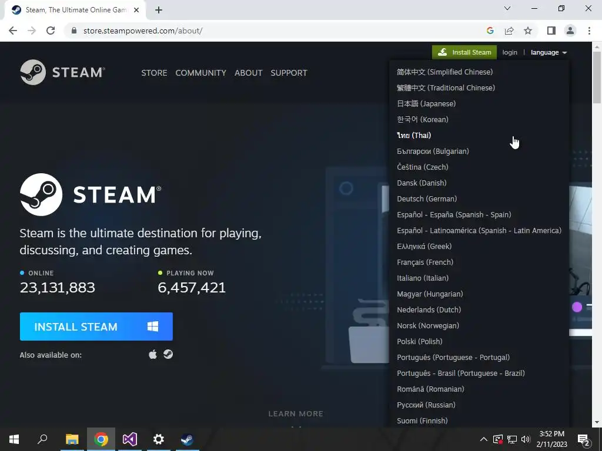
Task: Click the site lock icon
Action: (x=74, y=31)
